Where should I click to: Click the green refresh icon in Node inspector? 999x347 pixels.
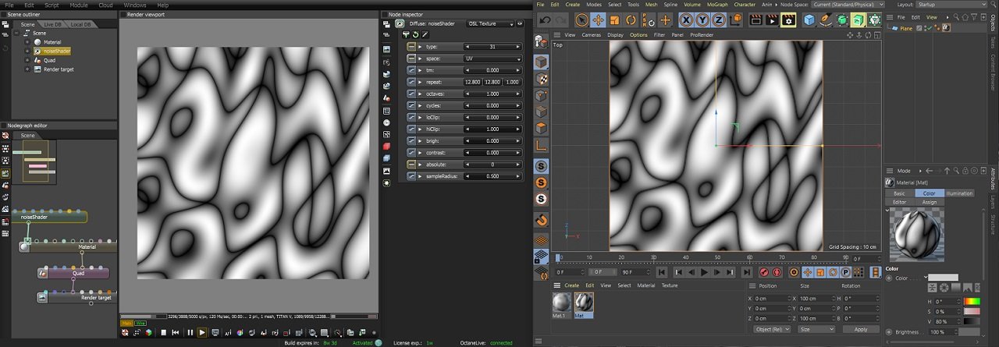pyautogui.click(x=415, y=34)
